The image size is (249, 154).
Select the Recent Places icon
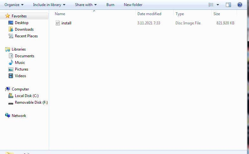[11, 36]
